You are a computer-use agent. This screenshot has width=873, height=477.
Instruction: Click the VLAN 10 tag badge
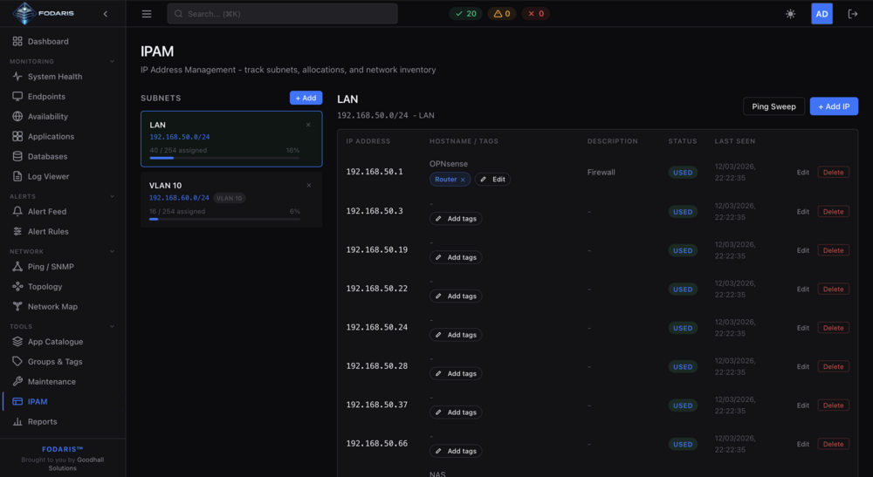tap(230, 198)
